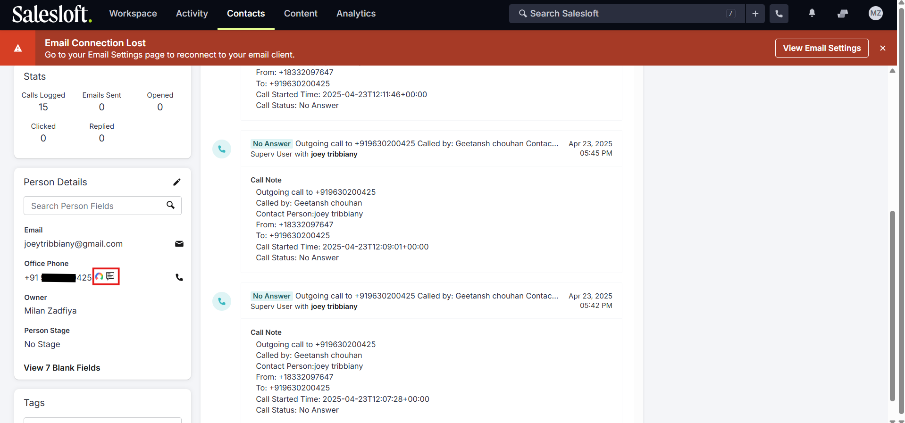Click View Email Settings button
Screen dimensions: 905x423
coord(822,48)
